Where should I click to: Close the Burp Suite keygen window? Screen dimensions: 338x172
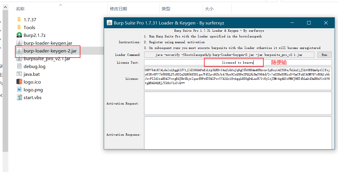click(326, 23)
